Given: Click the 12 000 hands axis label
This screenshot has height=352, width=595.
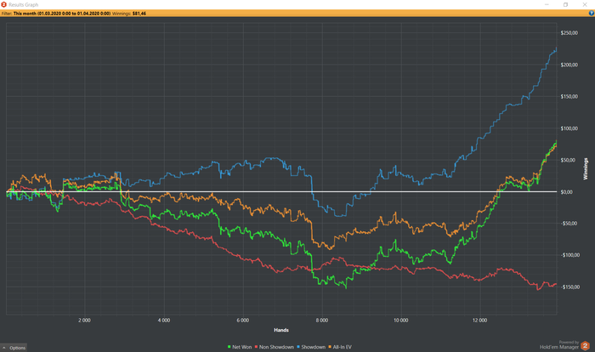Looking at the screenshot, I should 480,321.
